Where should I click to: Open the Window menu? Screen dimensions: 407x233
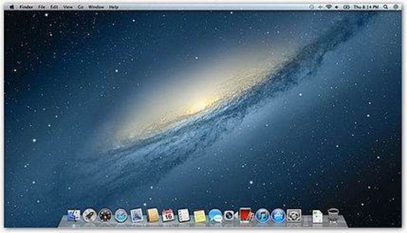96,7
